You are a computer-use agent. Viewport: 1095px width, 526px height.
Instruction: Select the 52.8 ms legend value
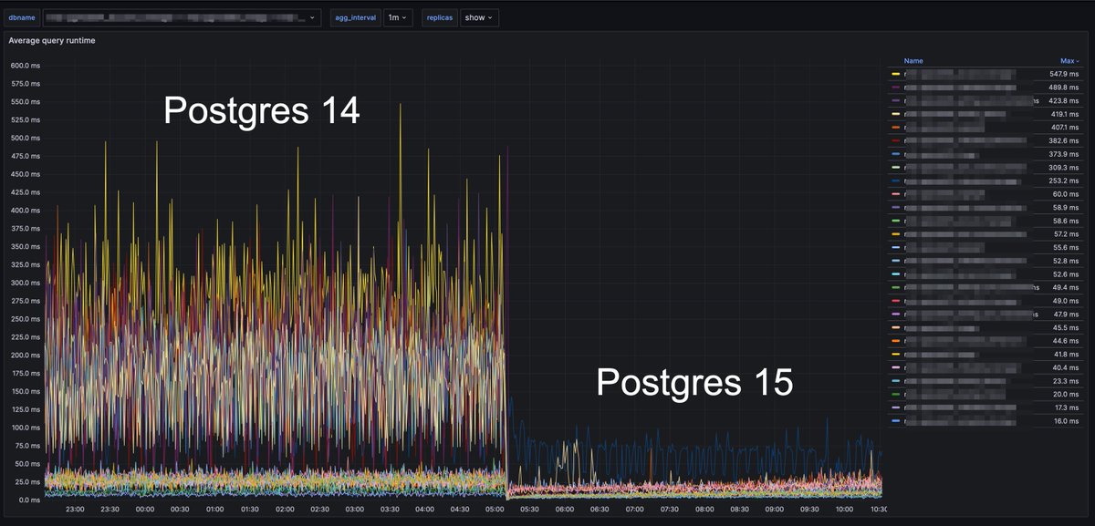click(1068, 261)
